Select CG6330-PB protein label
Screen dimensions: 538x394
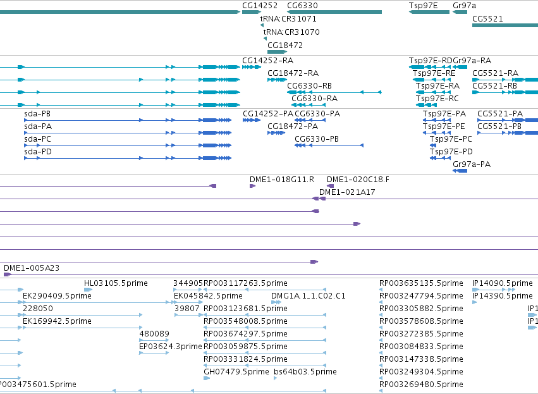[x=317, y=139]
